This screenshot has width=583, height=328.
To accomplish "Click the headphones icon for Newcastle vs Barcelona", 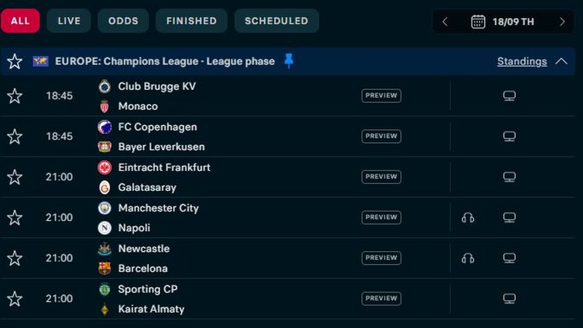I will coord(468,257).
